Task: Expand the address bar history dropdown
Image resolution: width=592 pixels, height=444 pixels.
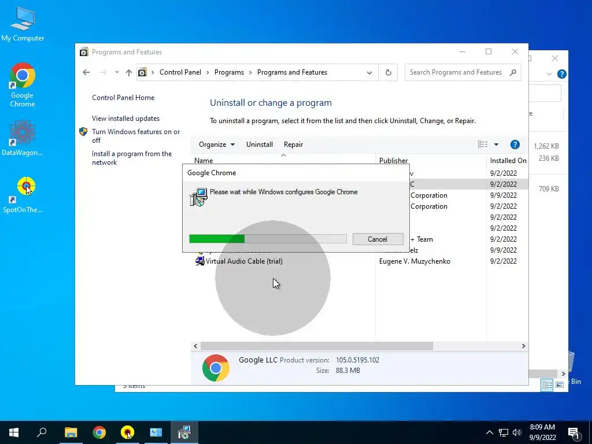Action: coord(369,72)
